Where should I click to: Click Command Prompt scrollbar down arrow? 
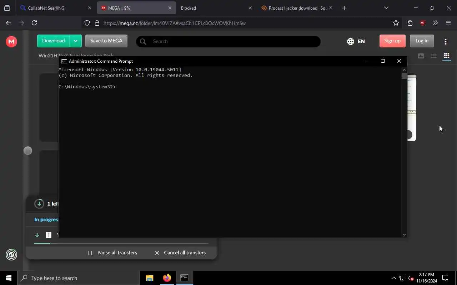click(x=404, y=234)
